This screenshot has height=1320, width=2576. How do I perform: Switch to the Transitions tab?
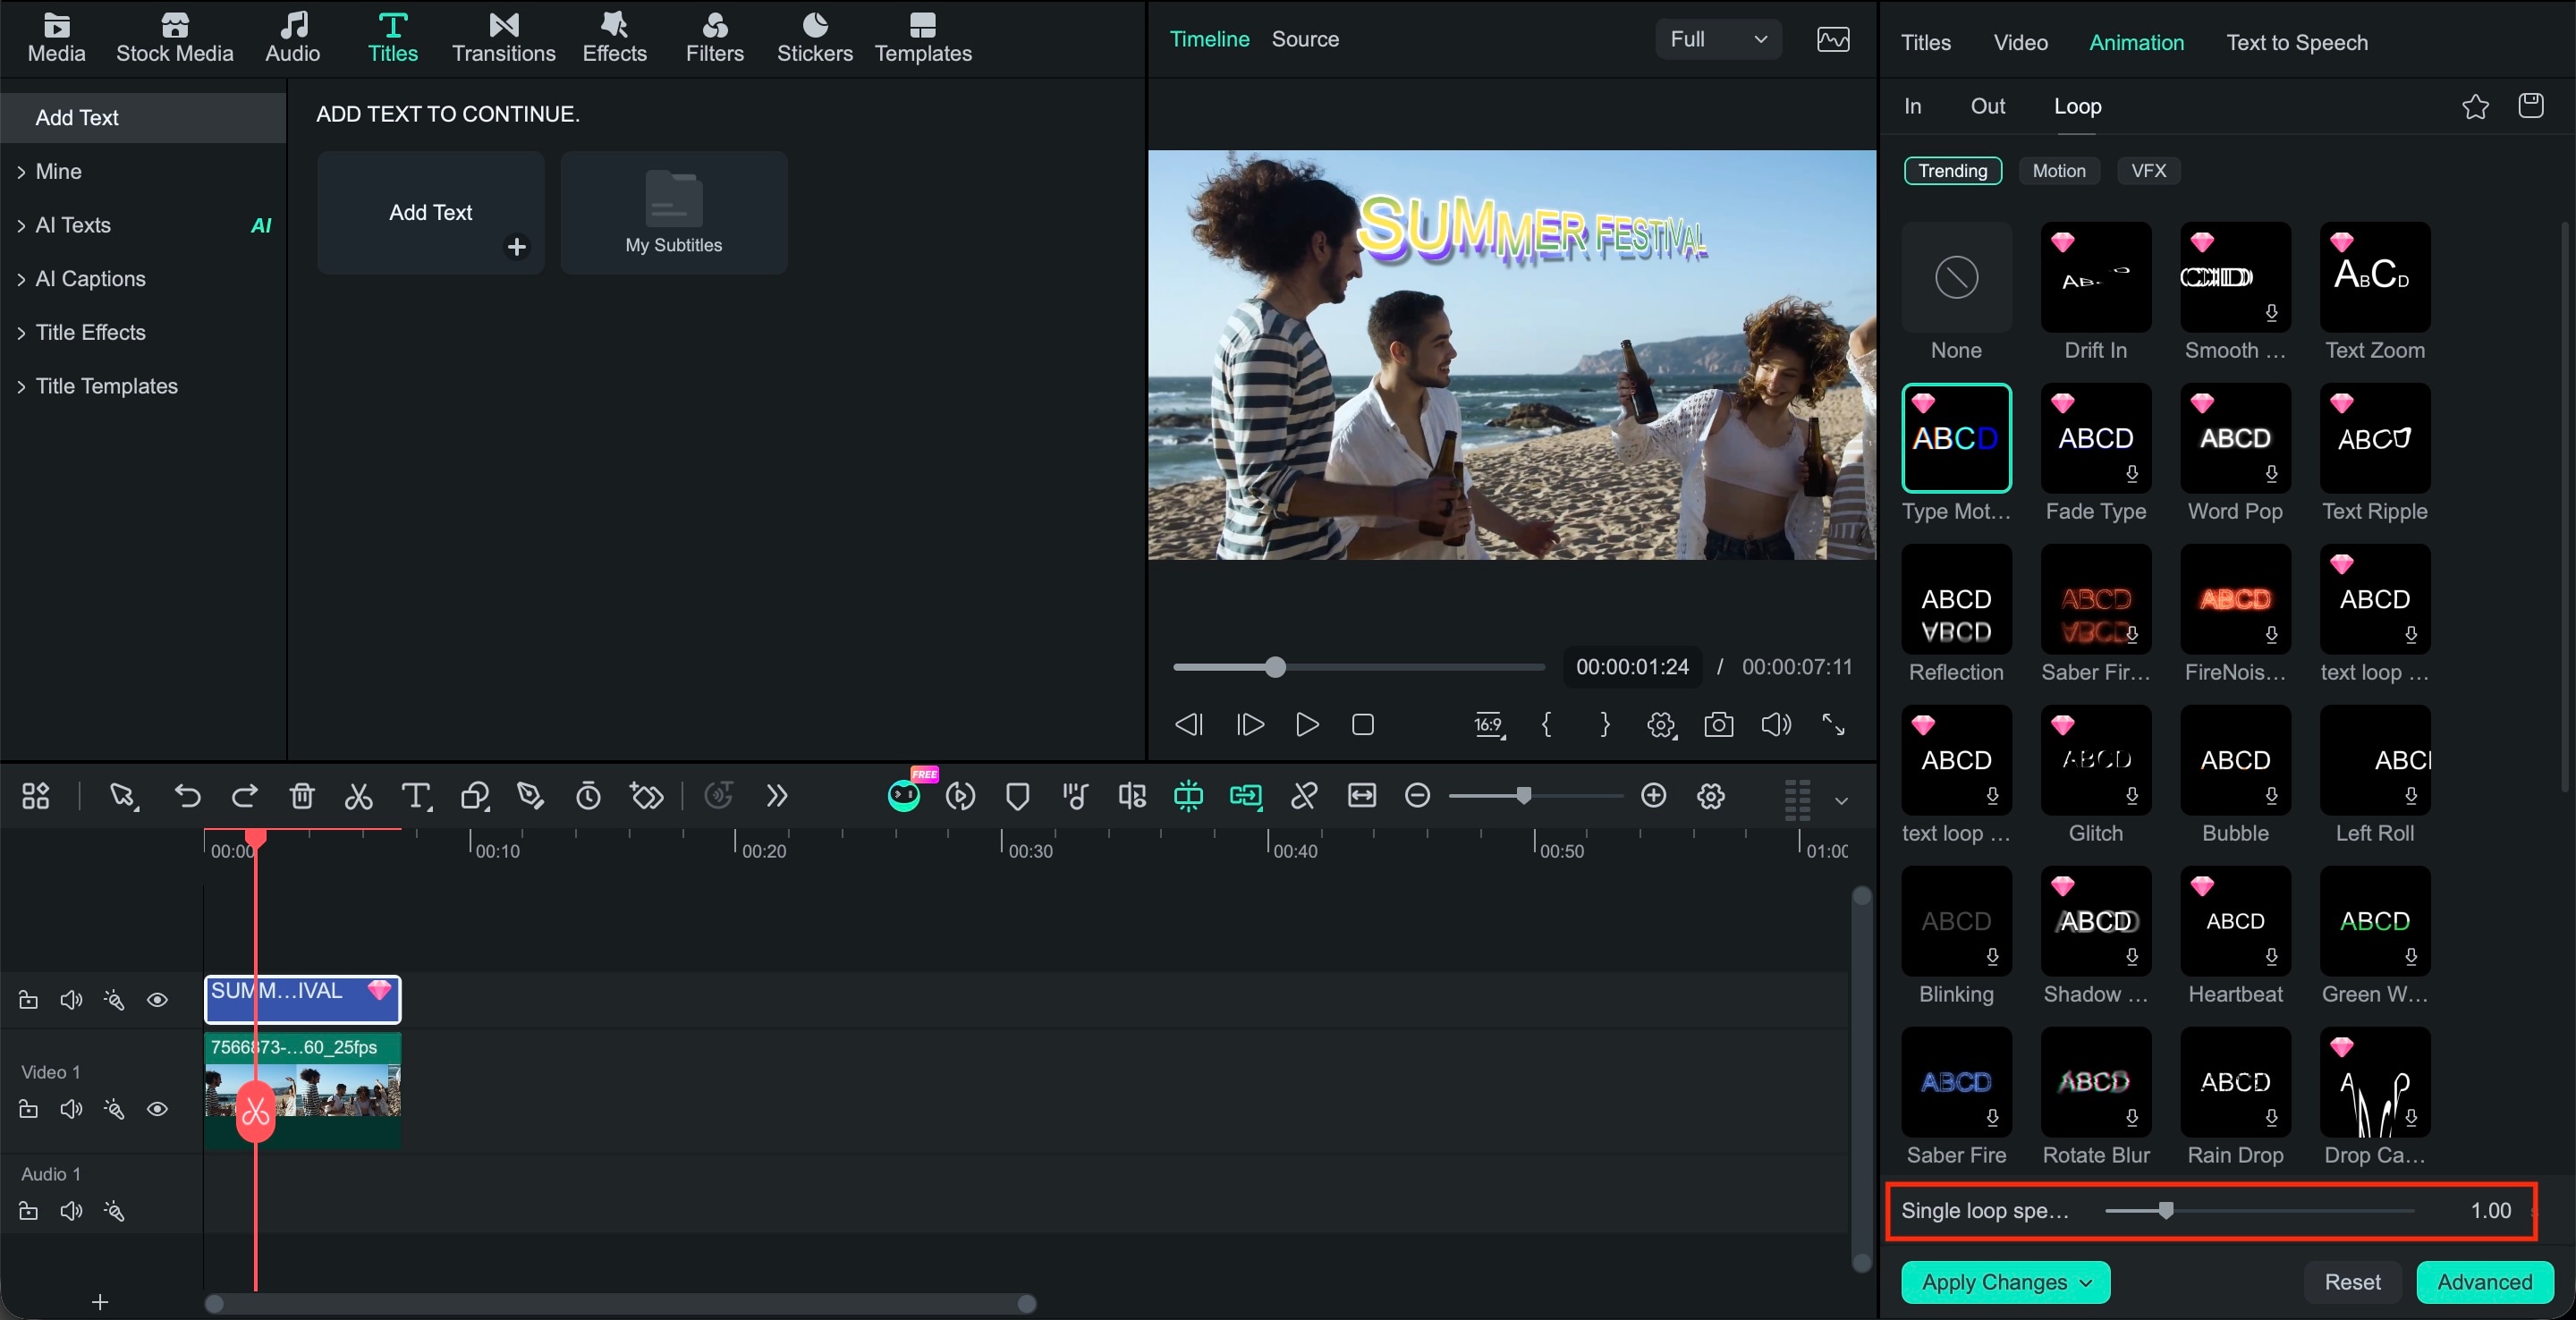[503, 39]
